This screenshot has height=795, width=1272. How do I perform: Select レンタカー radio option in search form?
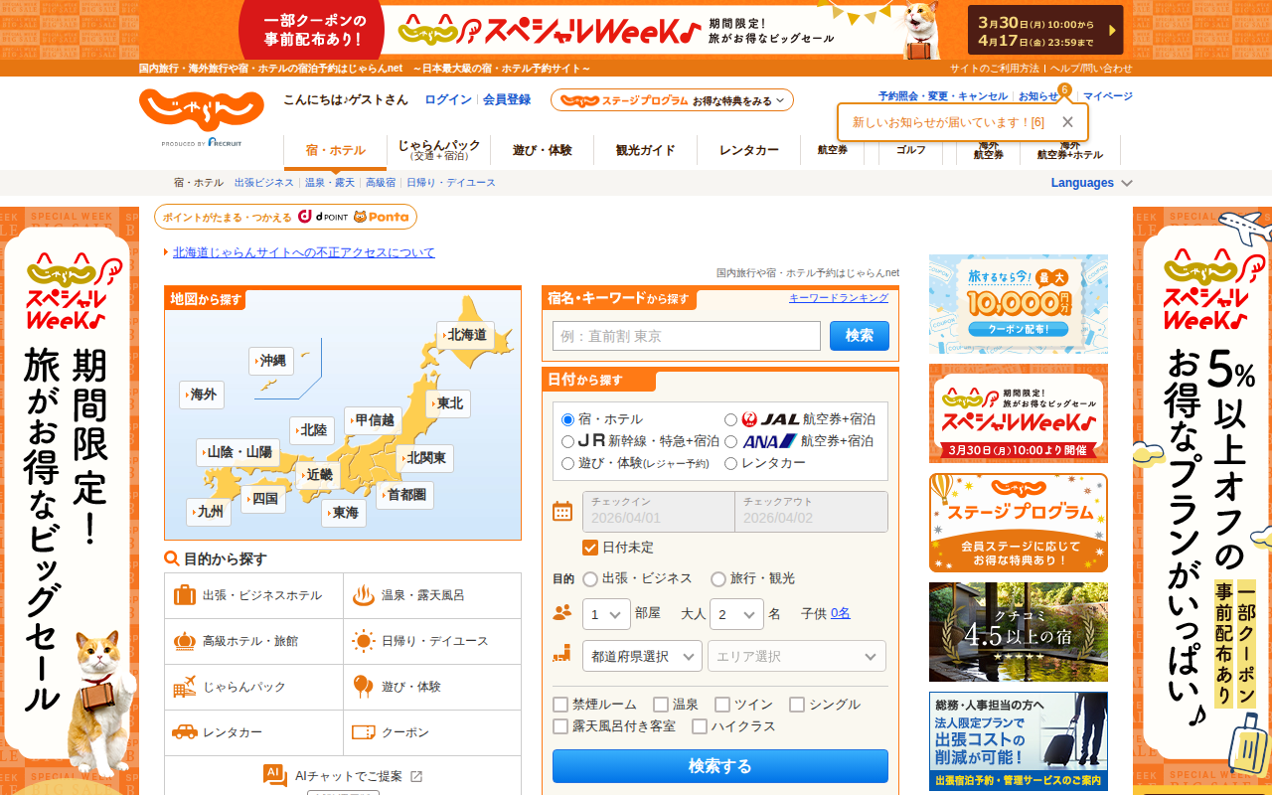coord(731,463)
